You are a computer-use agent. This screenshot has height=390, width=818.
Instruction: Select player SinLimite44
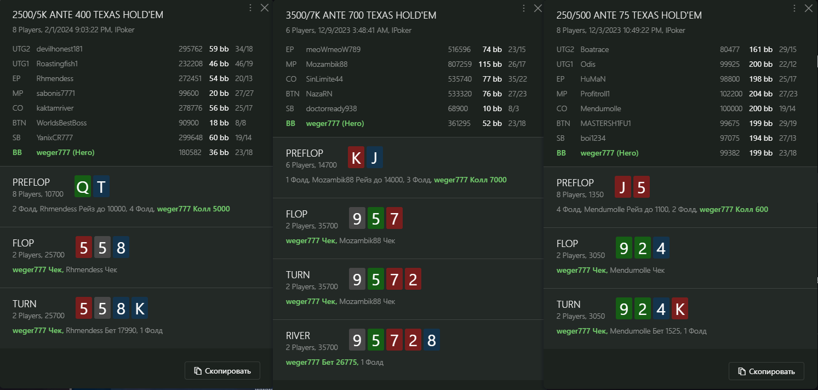324,79
